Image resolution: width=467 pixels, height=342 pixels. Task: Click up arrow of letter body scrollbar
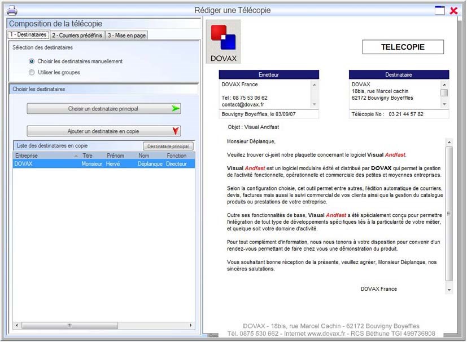point(449,143)
